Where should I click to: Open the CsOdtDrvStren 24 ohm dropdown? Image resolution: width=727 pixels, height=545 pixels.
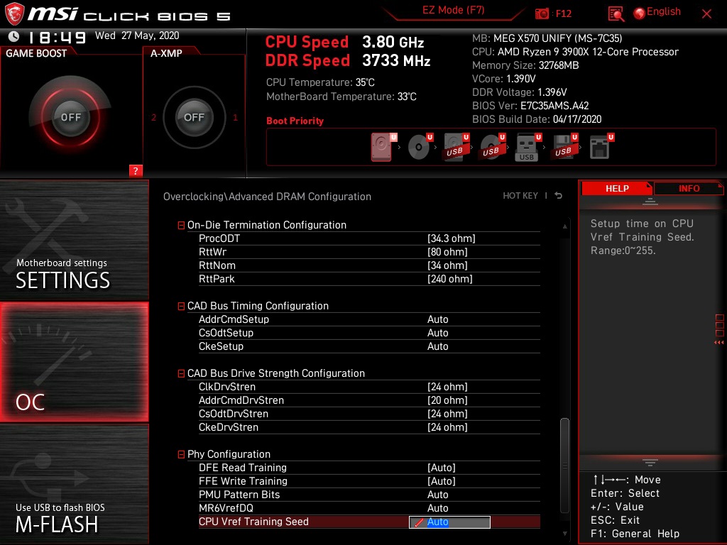point(447,414)
